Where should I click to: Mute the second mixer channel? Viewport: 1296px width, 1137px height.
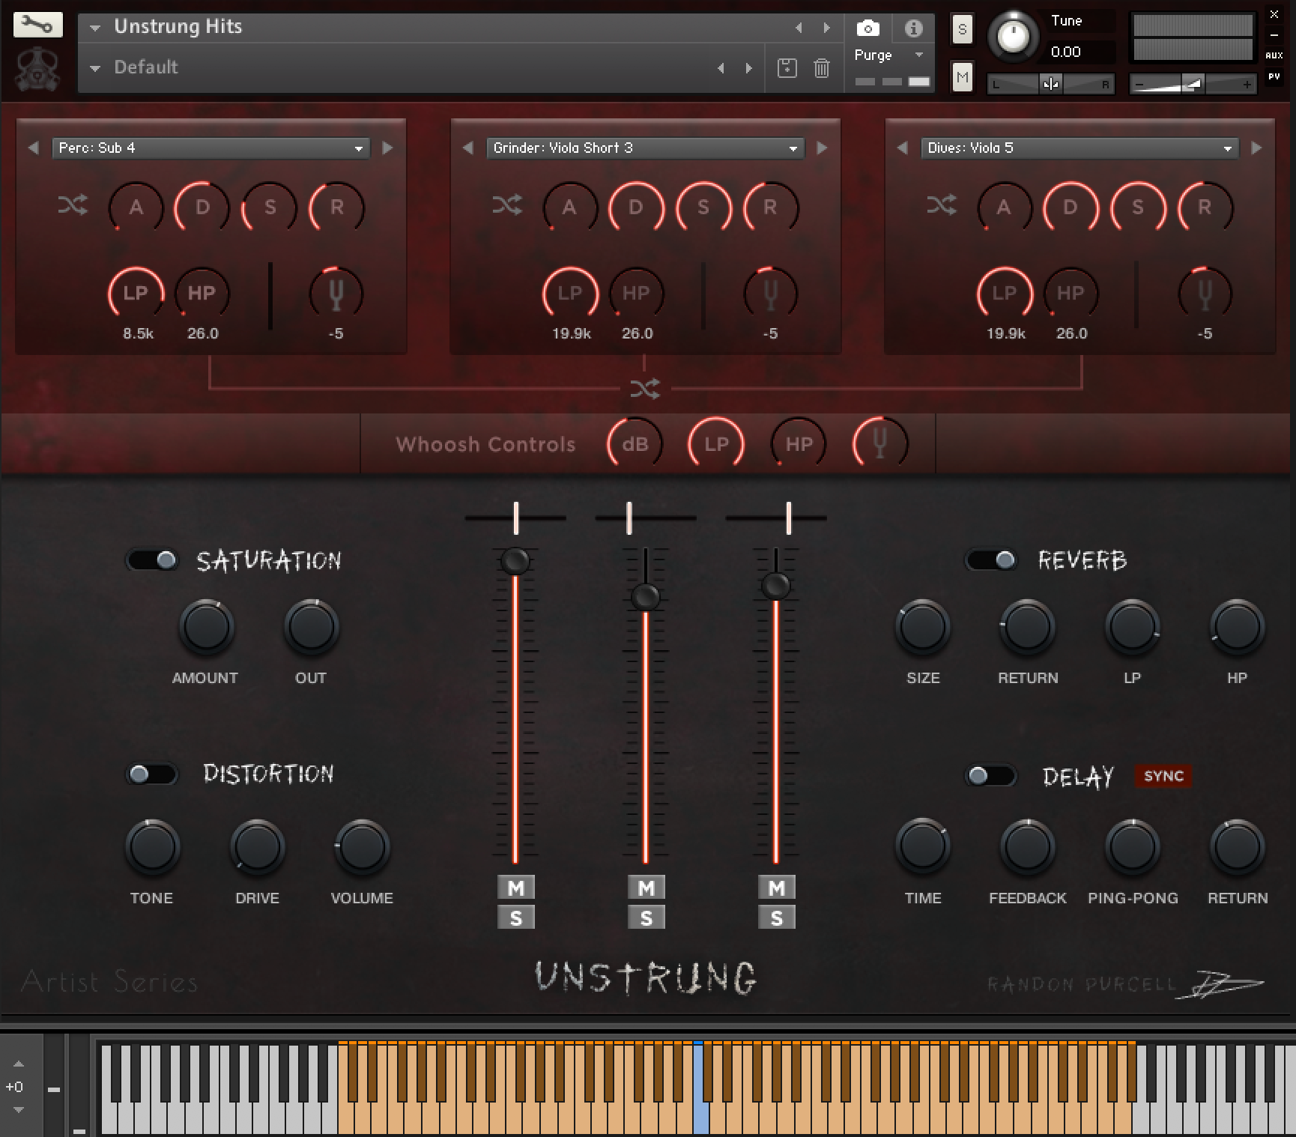(x=647, y=888)
